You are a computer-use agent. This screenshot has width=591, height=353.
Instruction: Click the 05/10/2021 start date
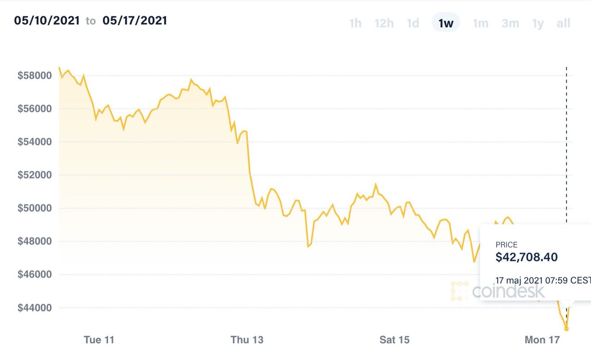(x=47, y=20)
